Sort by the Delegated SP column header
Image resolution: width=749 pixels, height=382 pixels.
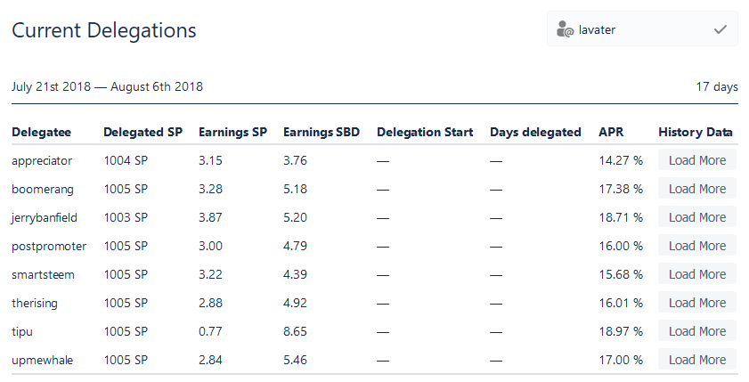pyautogui.click(x=142, y=133)
